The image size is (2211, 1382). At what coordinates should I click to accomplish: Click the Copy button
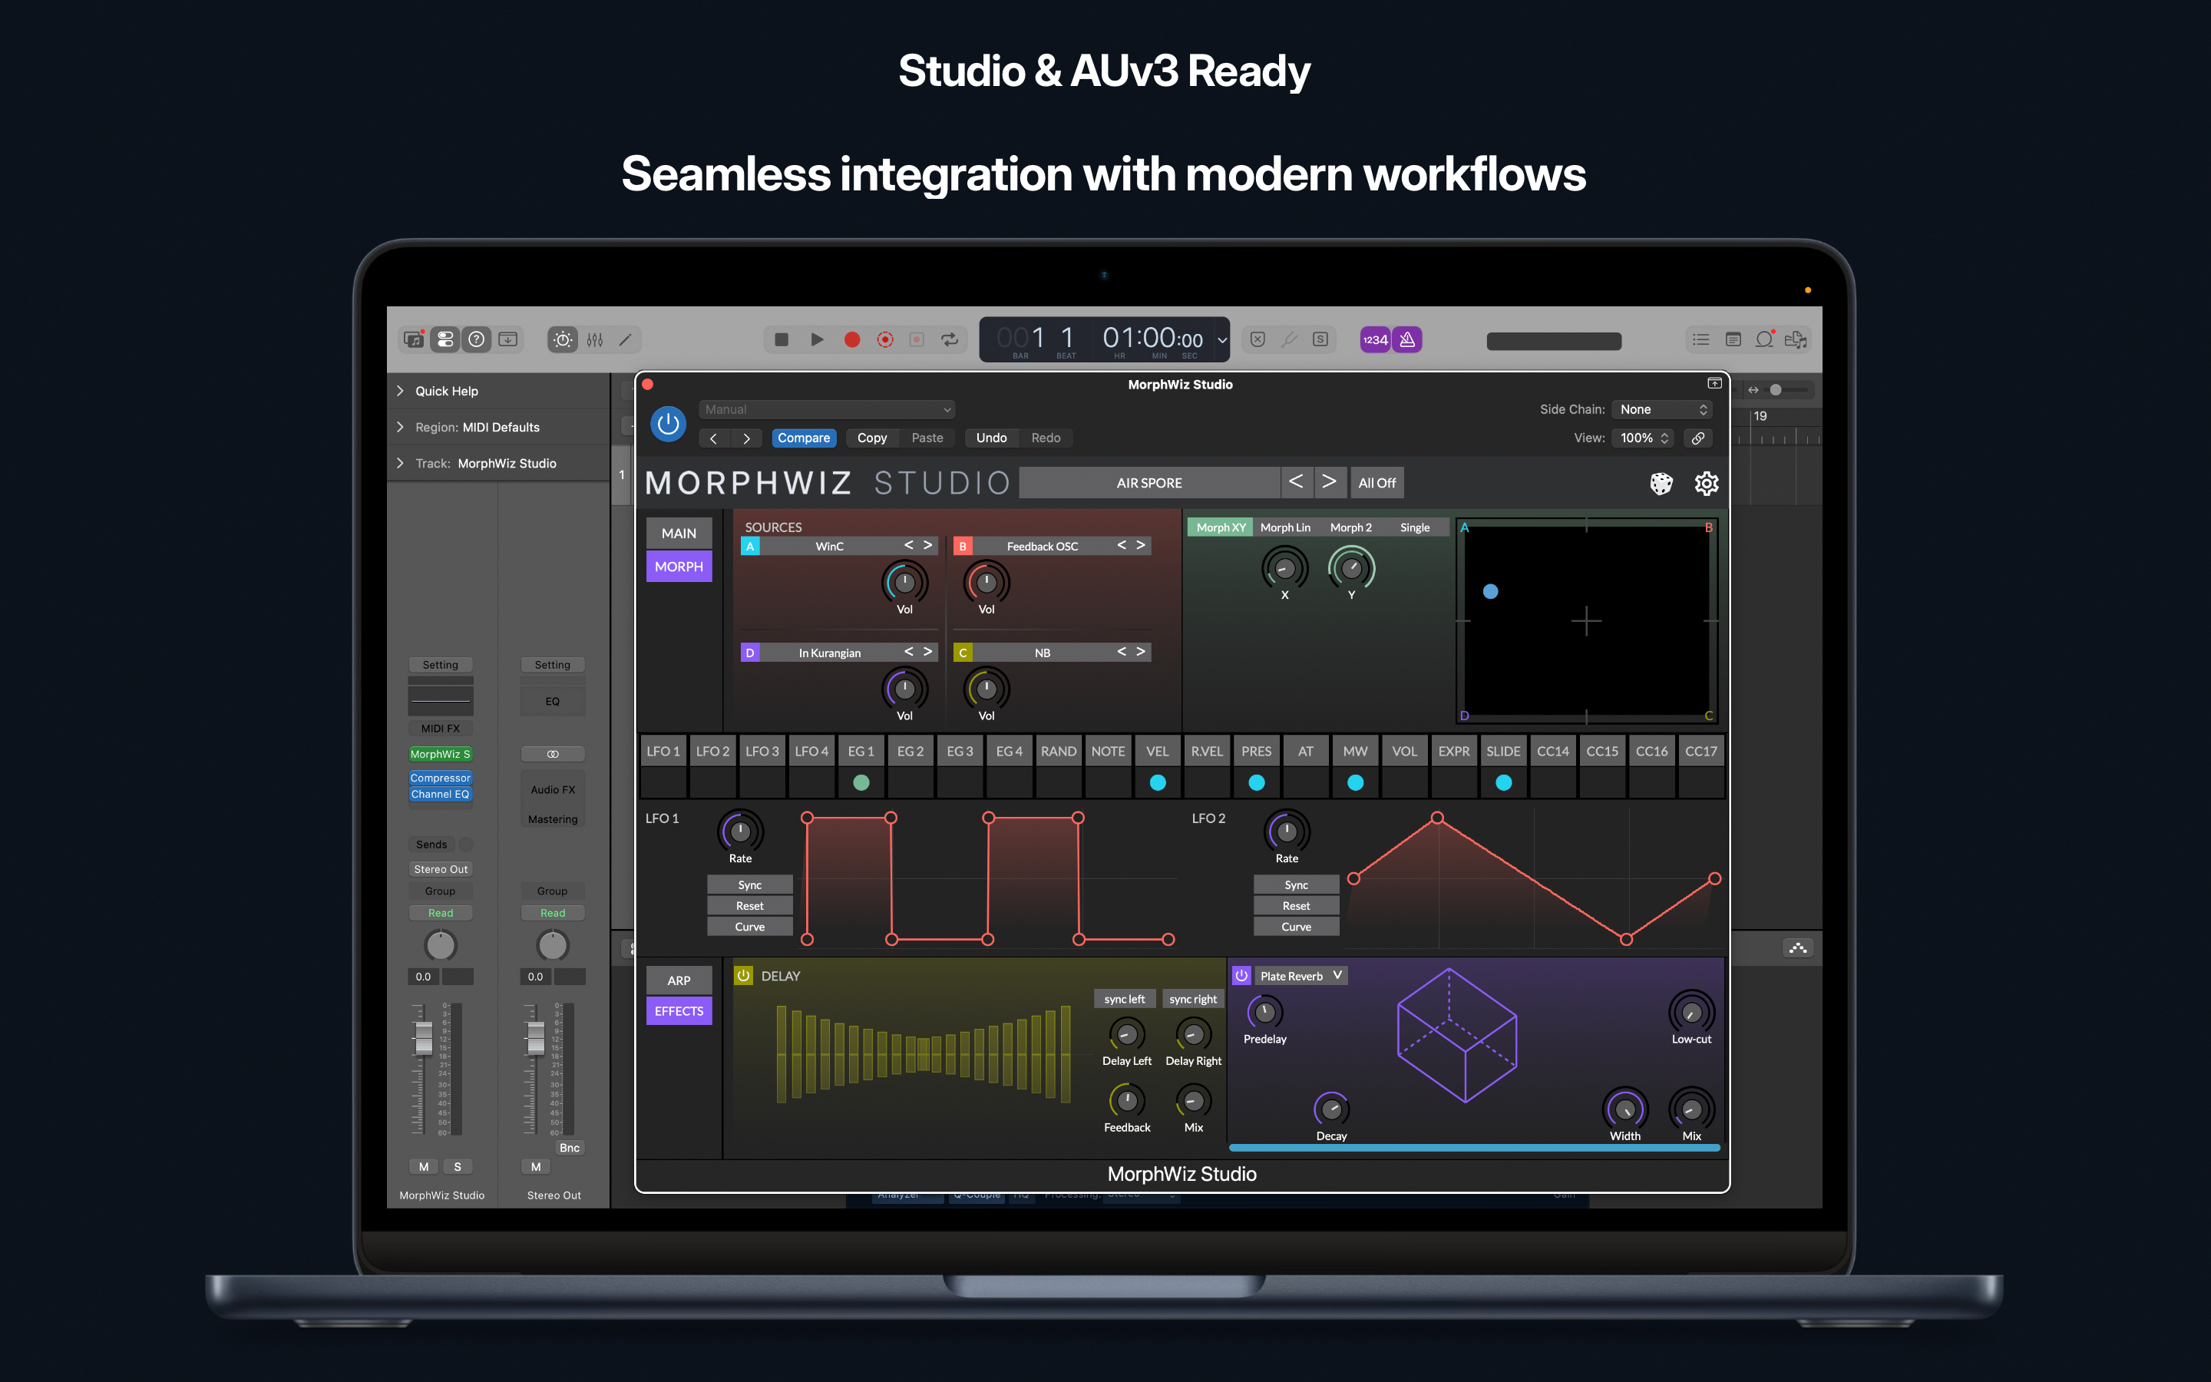pos(871,438)
